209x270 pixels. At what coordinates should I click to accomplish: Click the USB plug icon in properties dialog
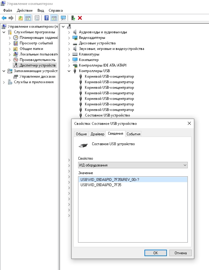(83, 145)
